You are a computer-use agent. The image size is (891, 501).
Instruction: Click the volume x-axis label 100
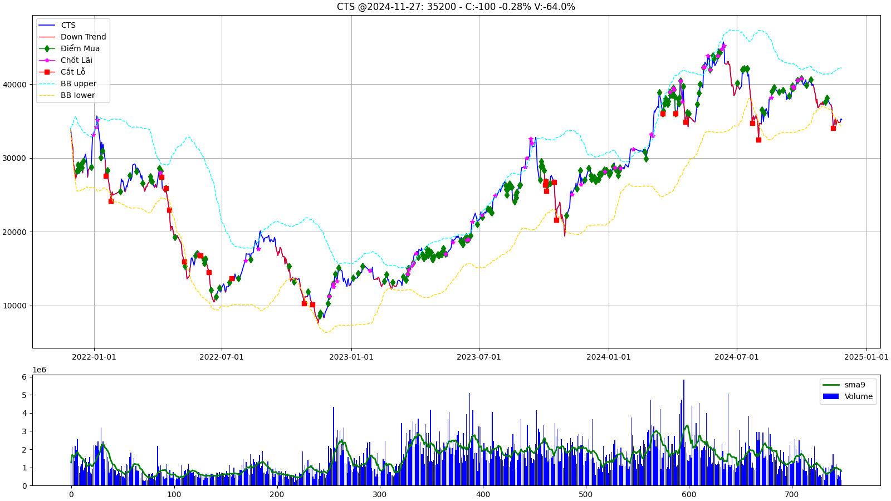[x=174, y=494]
